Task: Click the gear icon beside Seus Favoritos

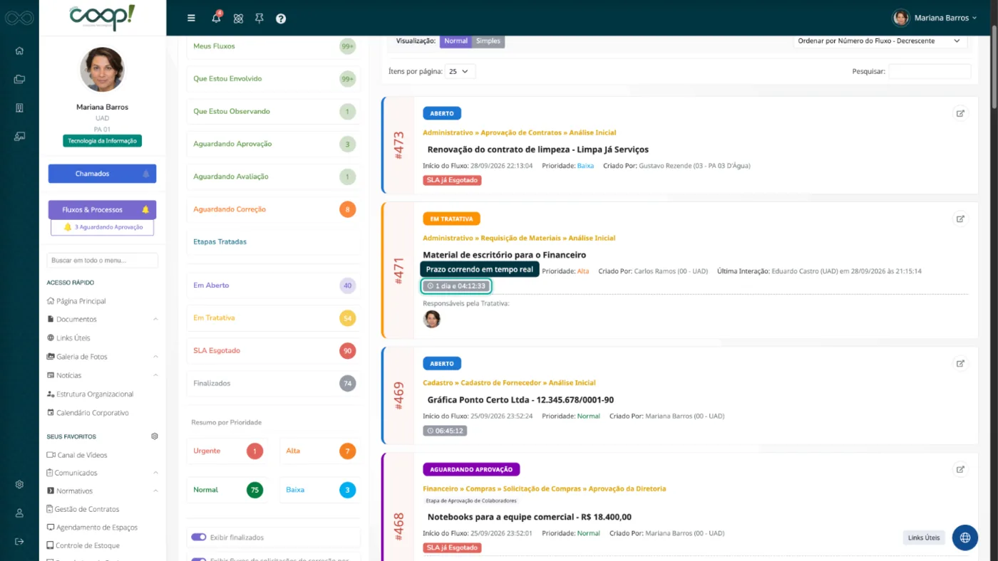Action: (155, 436)
